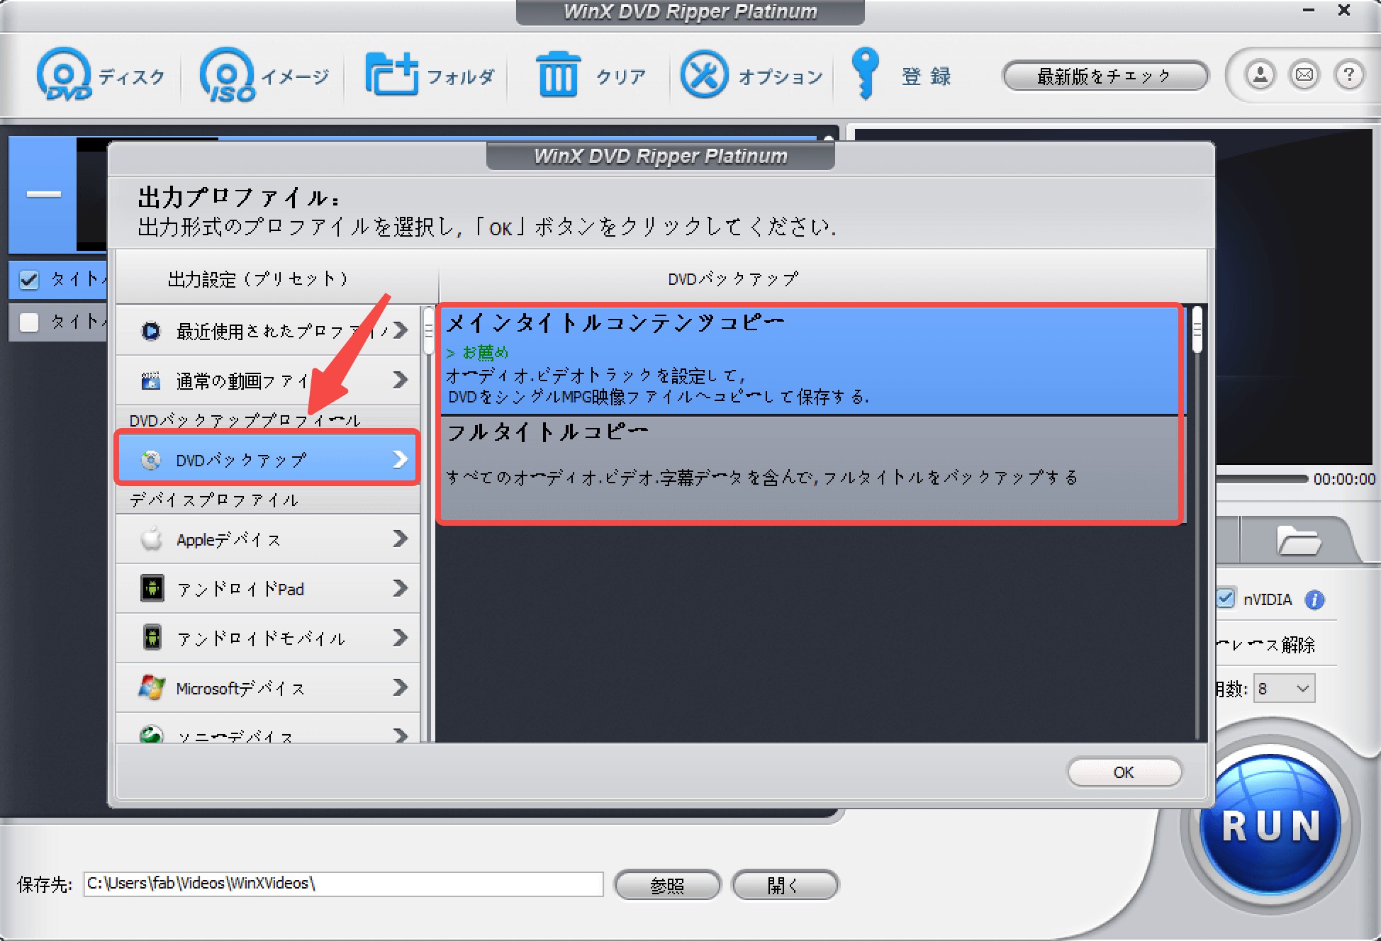Click the Microsoft device flag icon
The image size is (1381, 941).
tap(152, 687)
